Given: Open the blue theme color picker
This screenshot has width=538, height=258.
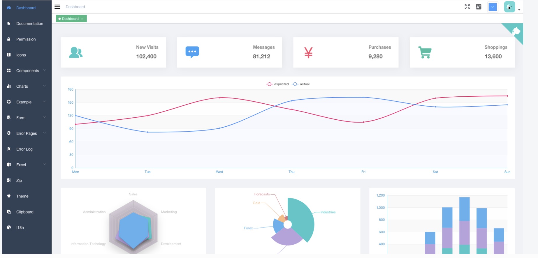Looking at the screenshot, I should (493, 7).
